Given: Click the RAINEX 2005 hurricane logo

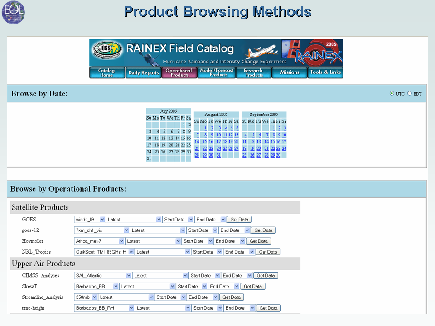Looking at the screenshot, I should 319,53.
